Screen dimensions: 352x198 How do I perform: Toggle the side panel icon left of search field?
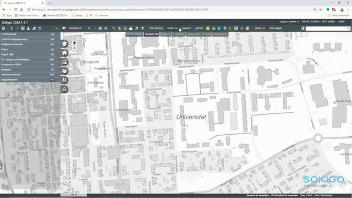pos(302,29)
